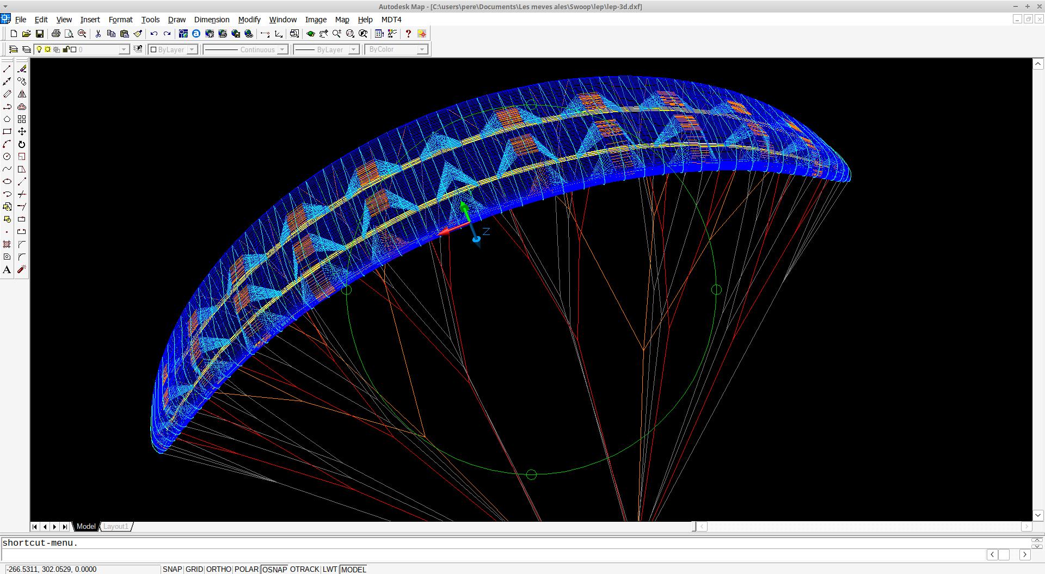Click the MODEL button in status bar
This screenshot has width=1045, height=574.
tap(353, 569)
